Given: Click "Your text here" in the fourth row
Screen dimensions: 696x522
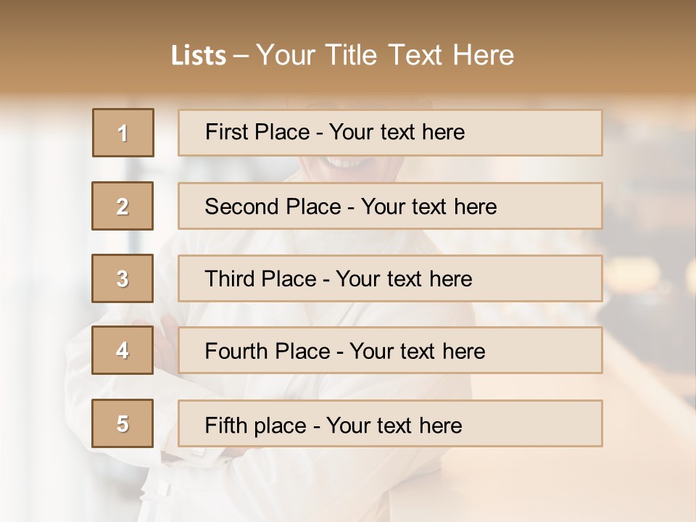Looking at the screenshot, I should [417, 352].
